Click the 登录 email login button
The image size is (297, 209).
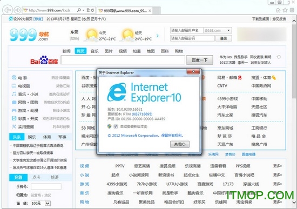pos(224,38)
